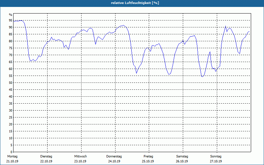Click the Mittwoch axis label
The height and width of the screenshot is (165, 264).
coord(81,156)
